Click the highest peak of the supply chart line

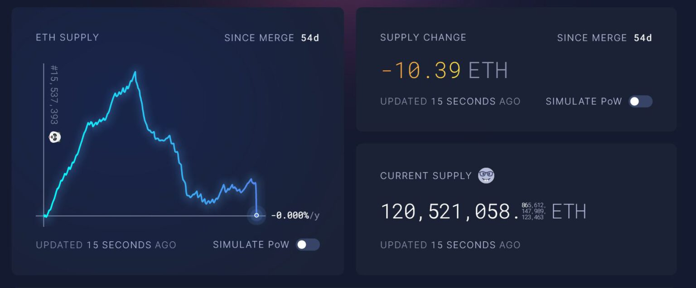point(135,73)
